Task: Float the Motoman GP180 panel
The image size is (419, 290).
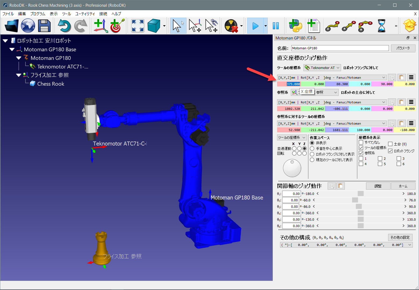Action: [x=408, y=38]
